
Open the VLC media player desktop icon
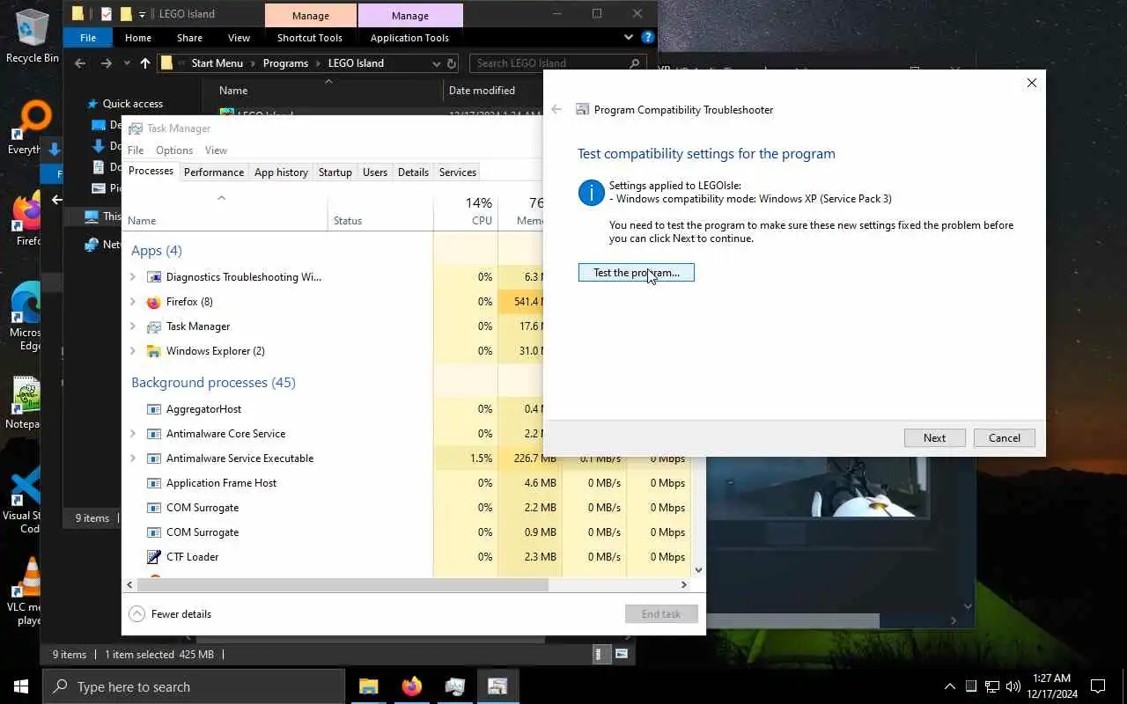point(30,591)
